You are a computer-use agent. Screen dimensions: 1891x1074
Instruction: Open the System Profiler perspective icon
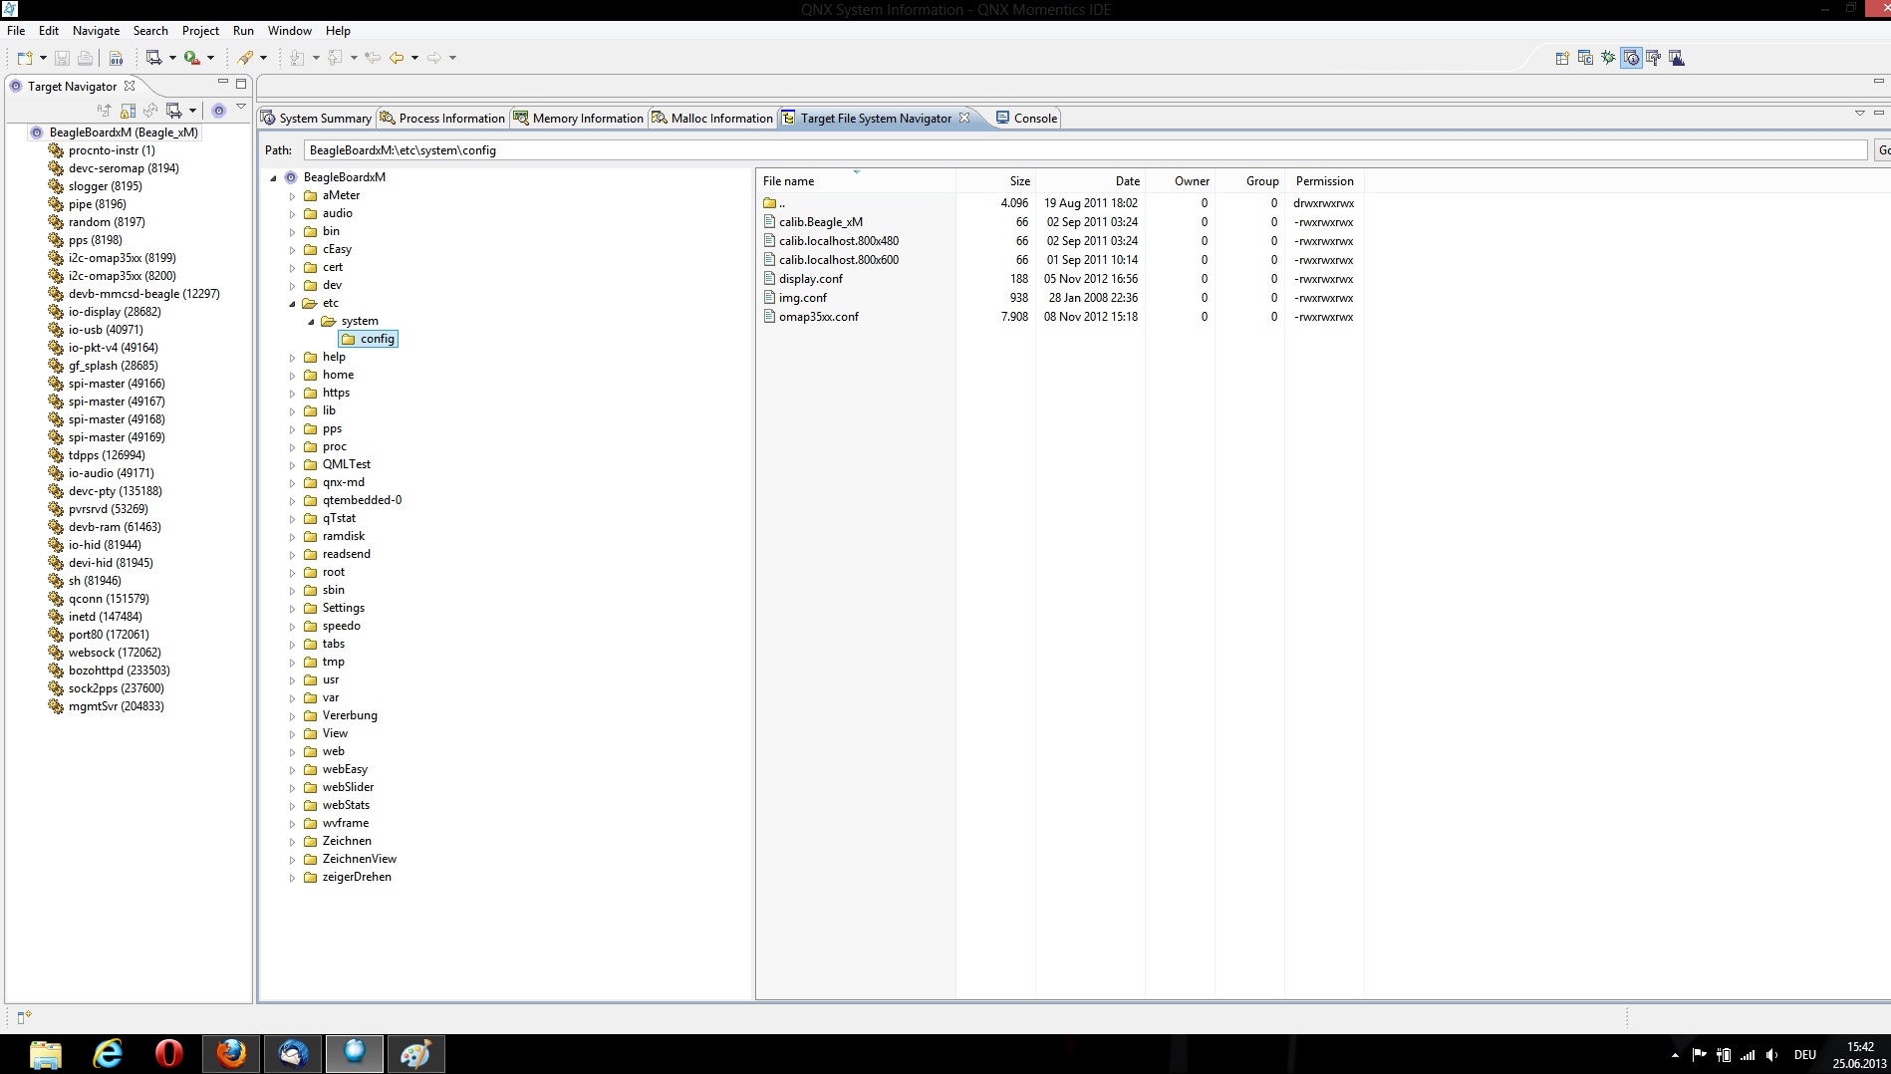coord(1677,58)
